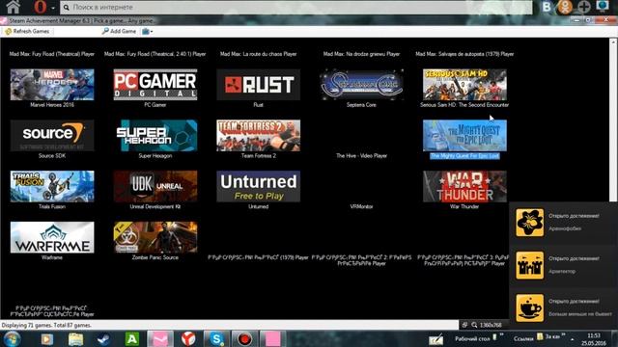The image size is (618, 347).
Task: Click the coffee cup achievement notification icon
Action: click(529, 308)
